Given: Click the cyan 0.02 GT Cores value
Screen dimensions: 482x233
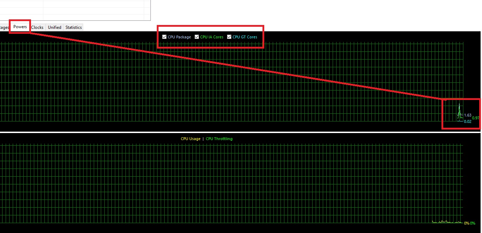Looking at the screenshot, I should (468, 121).
